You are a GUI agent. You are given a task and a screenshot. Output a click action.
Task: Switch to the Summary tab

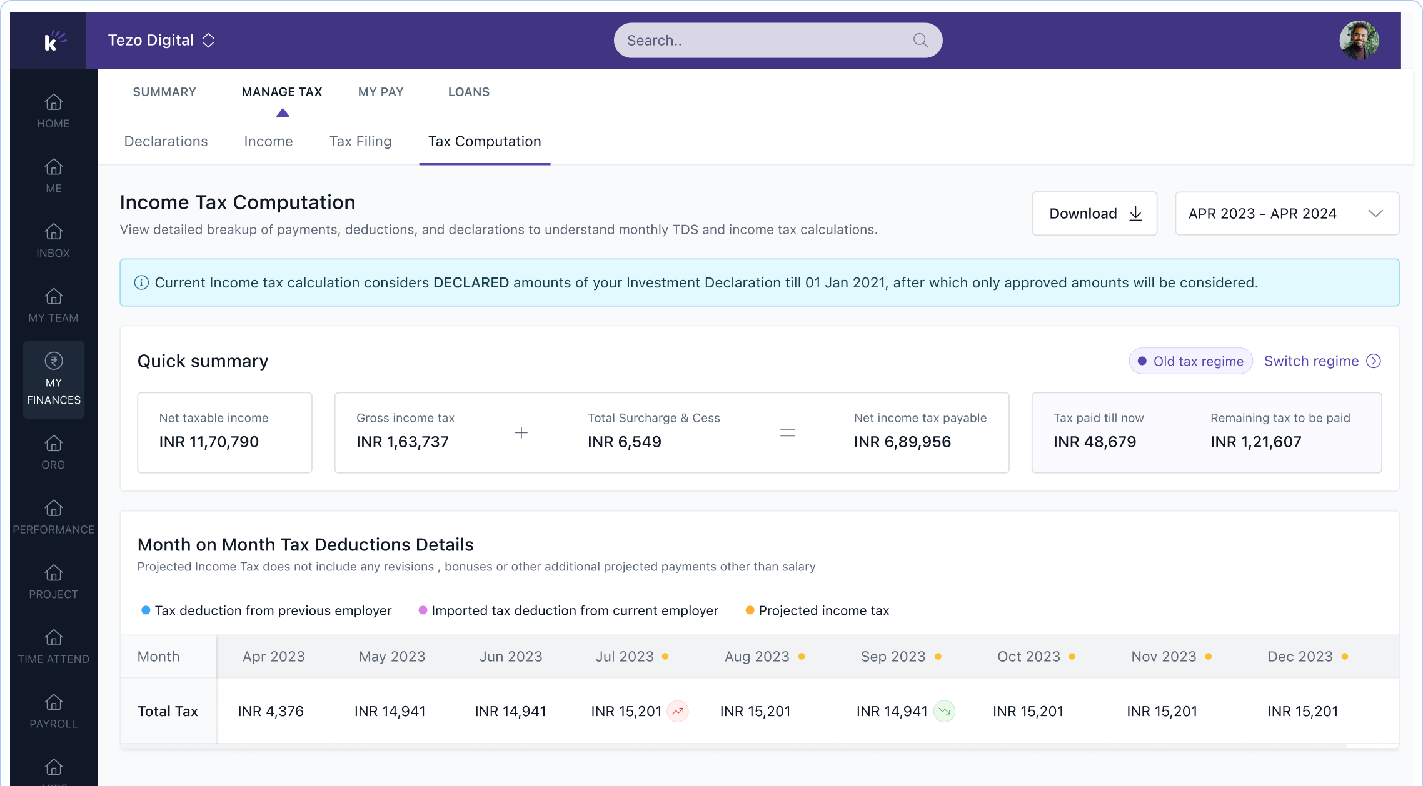click(164, 92)
